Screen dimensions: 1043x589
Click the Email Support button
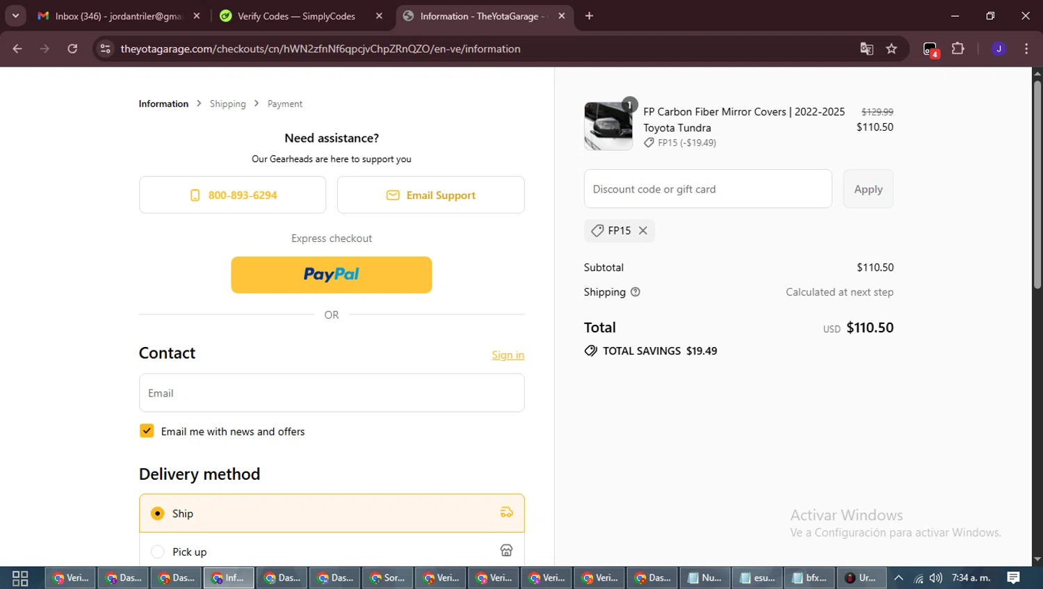[430, 195]
